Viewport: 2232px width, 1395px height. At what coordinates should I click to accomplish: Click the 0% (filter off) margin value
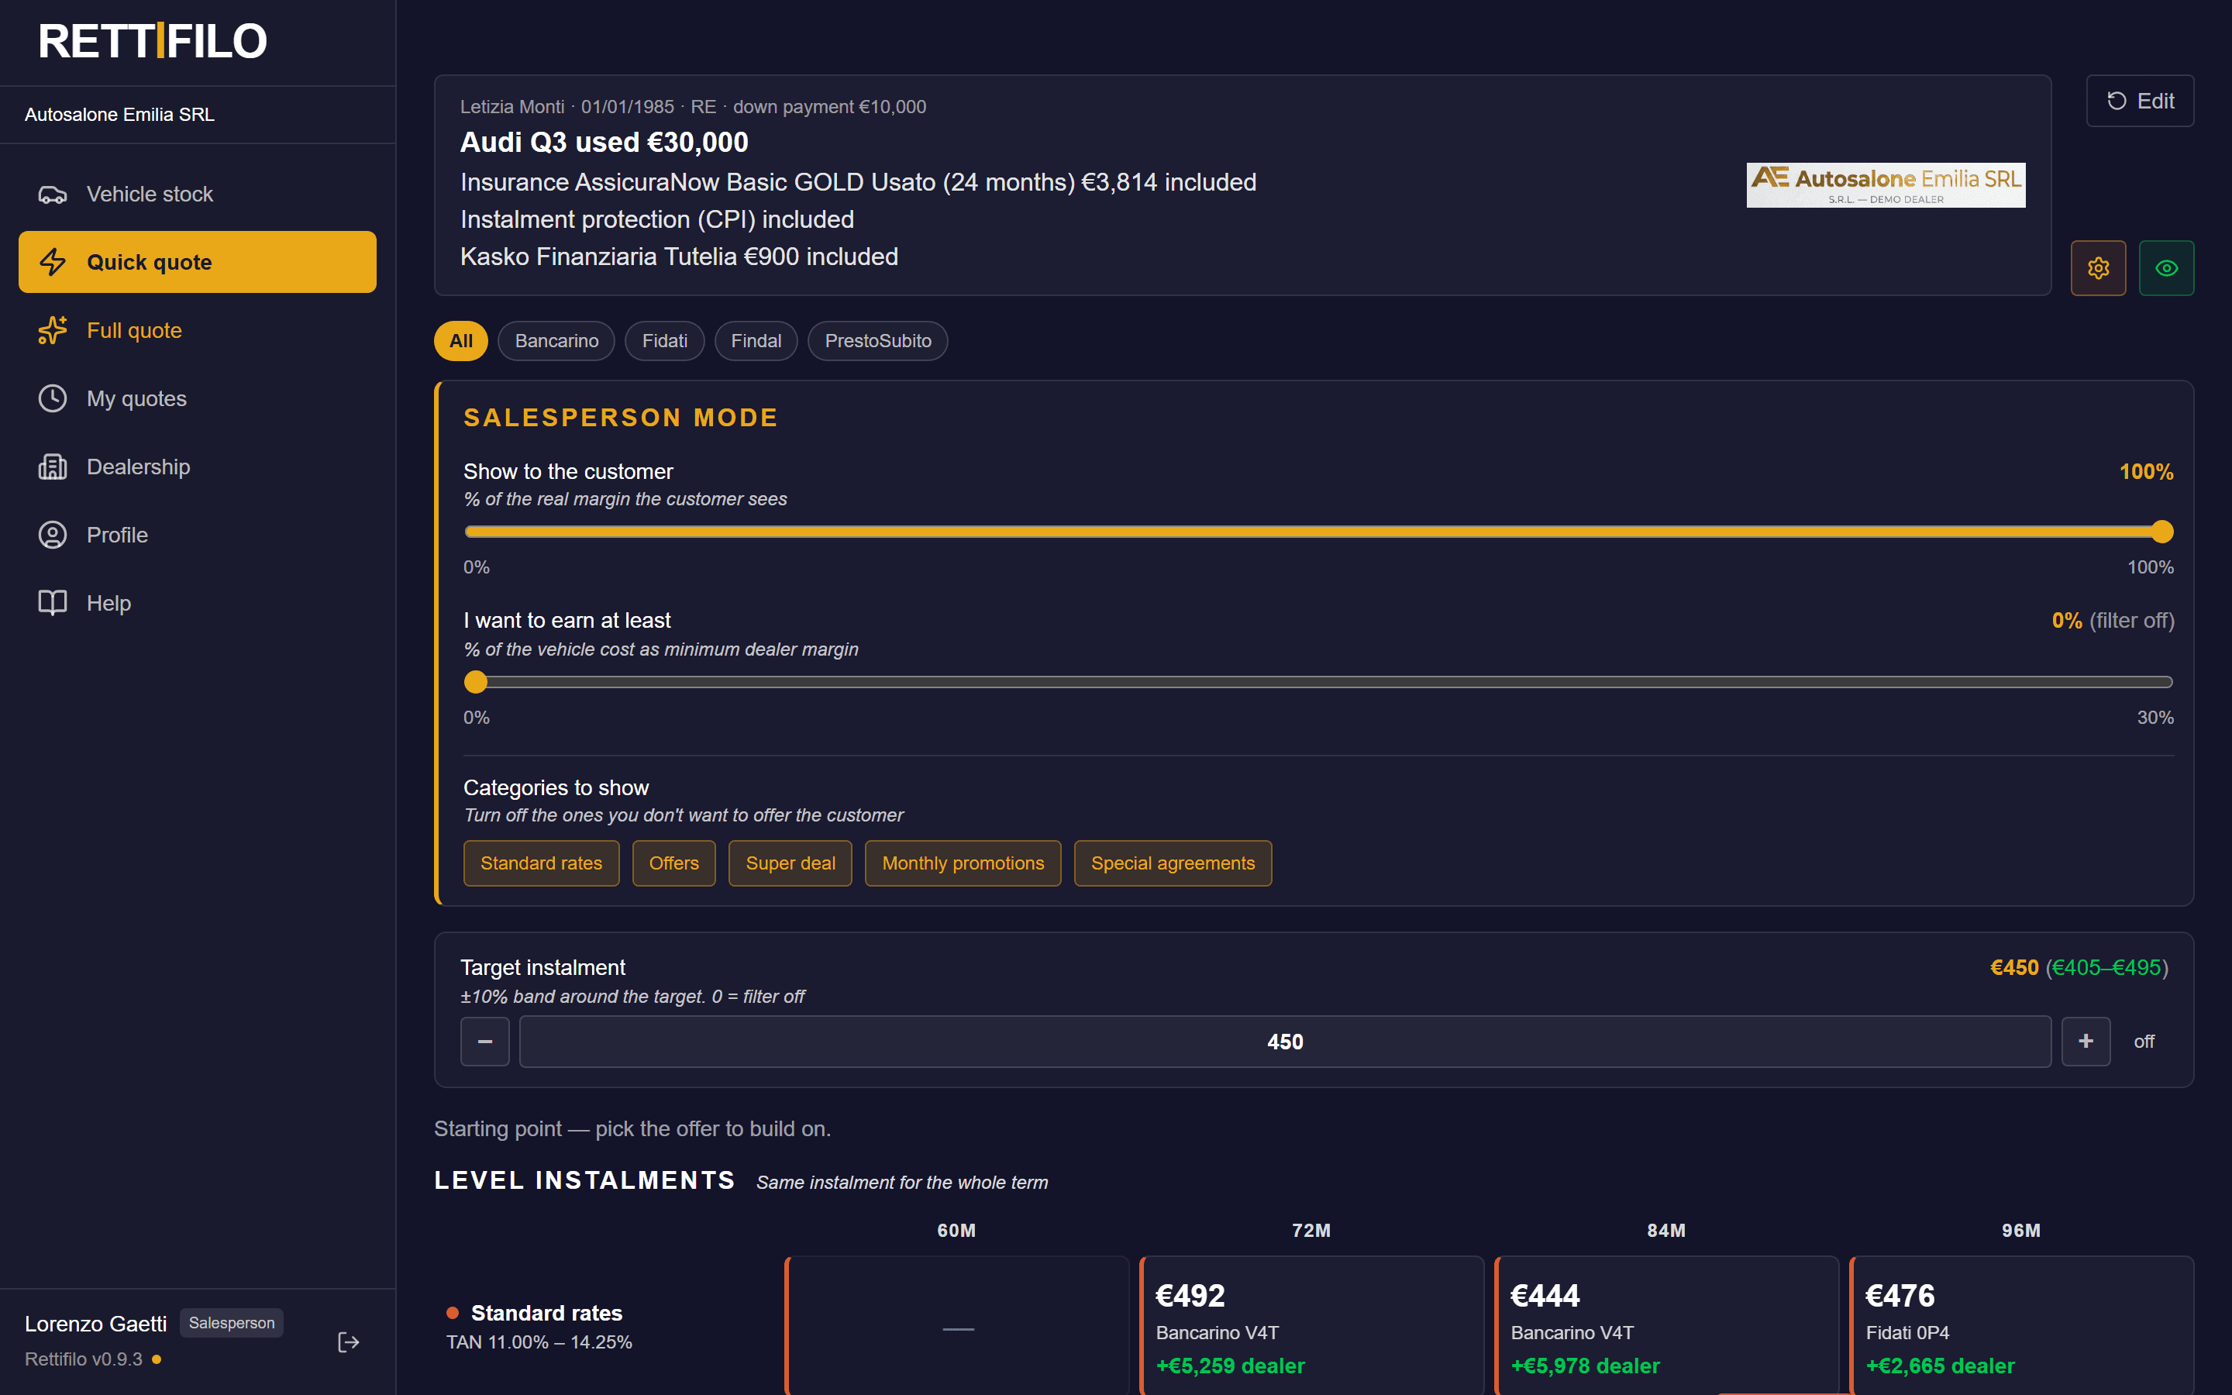tap(2112, 621)
